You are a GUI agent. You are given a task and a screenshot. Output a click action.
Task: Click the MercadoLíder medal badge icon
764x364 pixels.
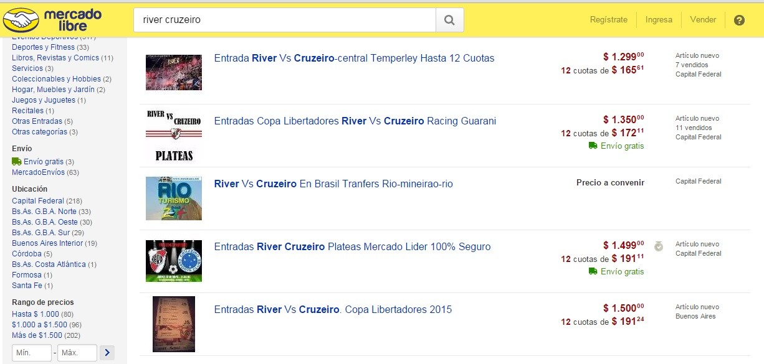(658, 246)
